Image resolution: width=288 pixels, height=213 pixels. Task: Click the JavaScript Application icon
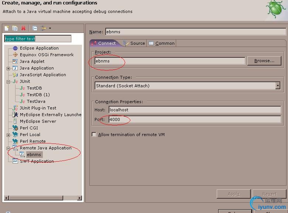[15, 75]
